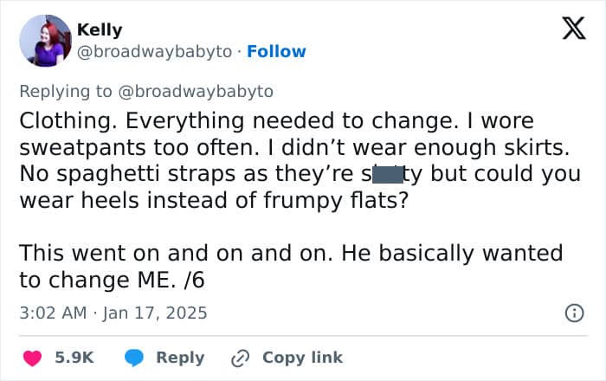Click the 'Replying to' text
This screenshot has width=606, height=381.
pos(67,90)
